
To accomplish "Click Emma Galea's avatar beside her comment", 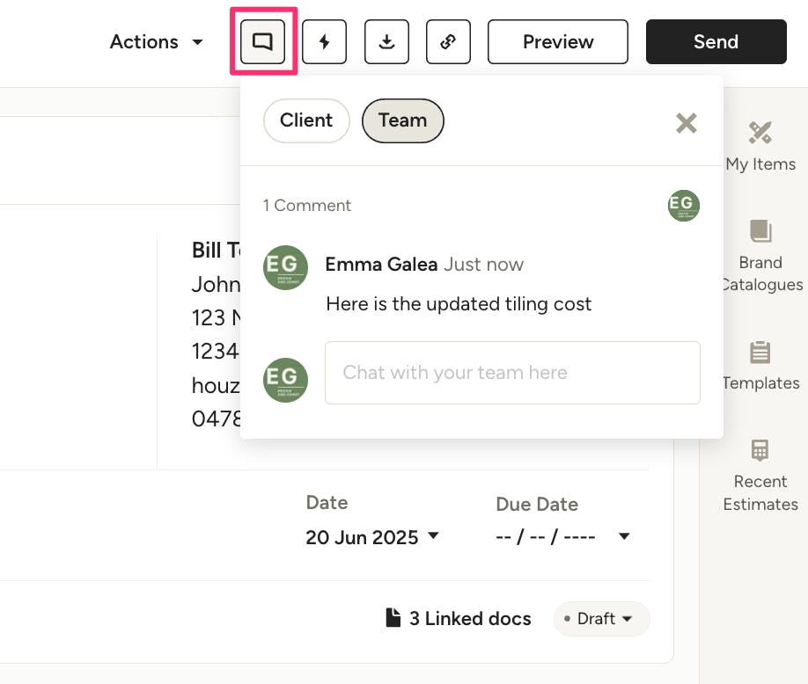I will tap(285, 267).
